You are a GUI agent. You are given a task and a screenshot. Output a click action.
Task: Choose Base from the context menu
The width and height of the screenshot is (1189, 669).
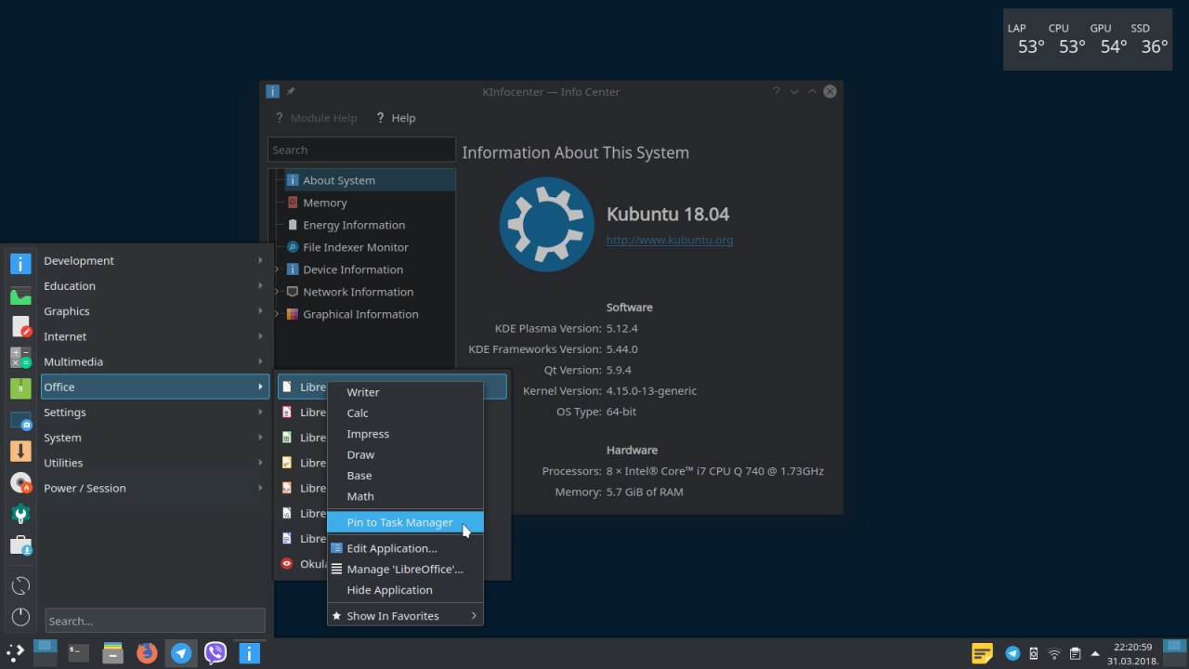click(405, 475)
